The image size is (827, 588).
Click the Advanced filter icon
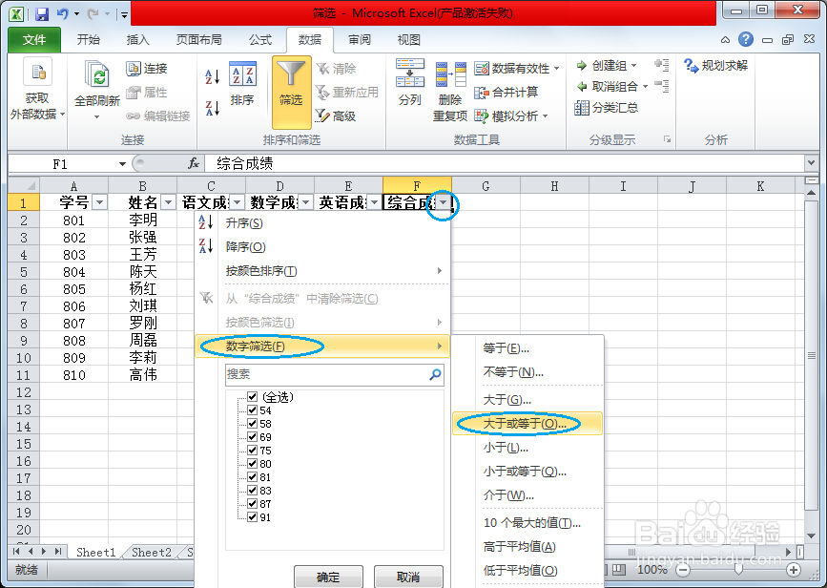(x=322, y=115)
